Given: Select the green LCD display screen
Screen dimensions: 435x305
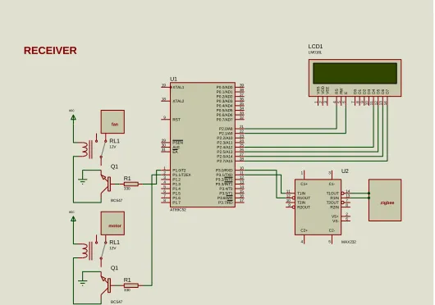Looking at the screenshot, I should pyautogui.click(x=355, y=73).
